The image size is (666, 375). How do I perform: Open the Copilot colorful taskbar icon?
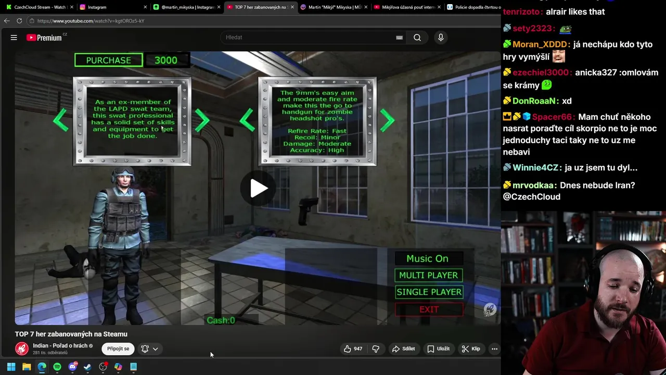[x=118, y=367]
